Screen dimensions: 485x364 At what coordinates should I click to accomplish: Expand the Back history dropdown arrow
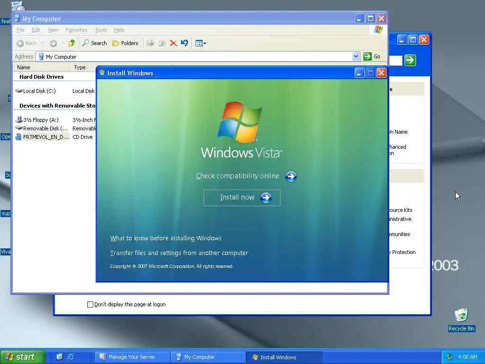tap(43, 43)
